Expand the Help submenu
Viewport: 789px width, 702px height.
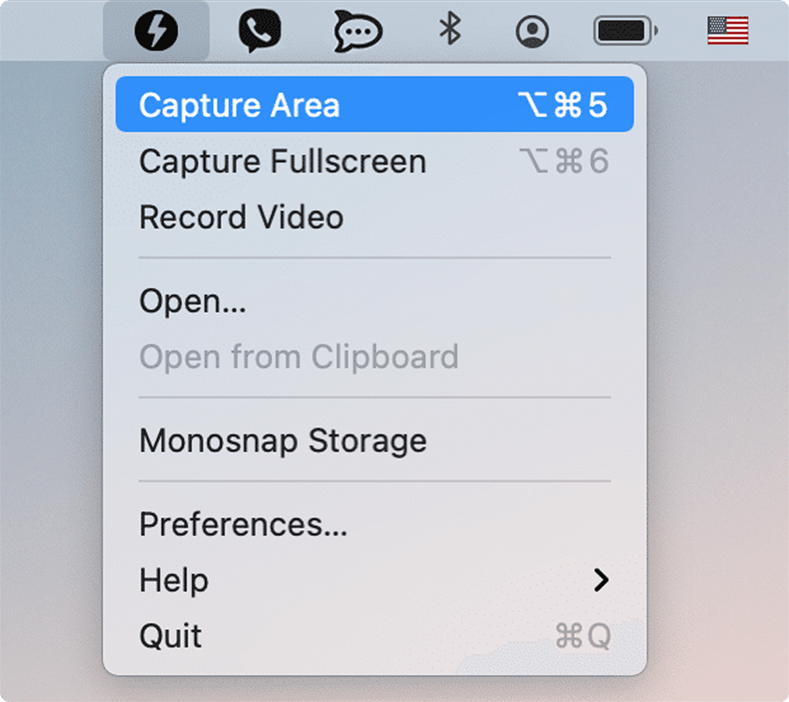(173, 579)
